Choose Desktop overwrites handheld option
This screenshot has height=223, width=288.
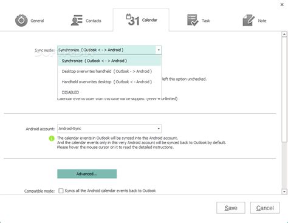coord(109,71)
